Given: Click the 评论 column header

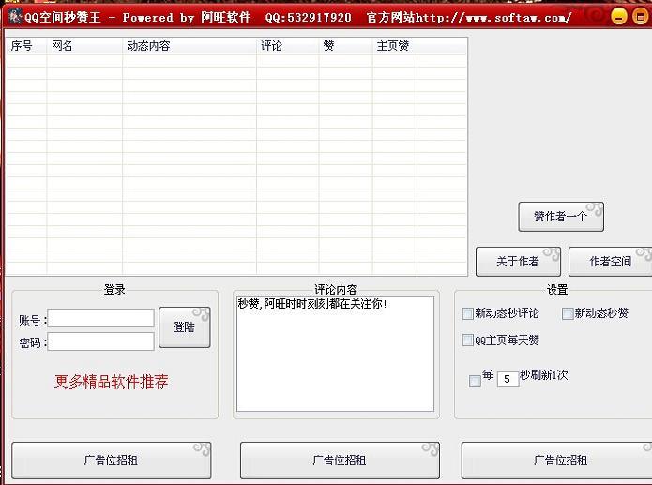Looking at the screenshot, I should pyautogui.click(x=288, y=45).
